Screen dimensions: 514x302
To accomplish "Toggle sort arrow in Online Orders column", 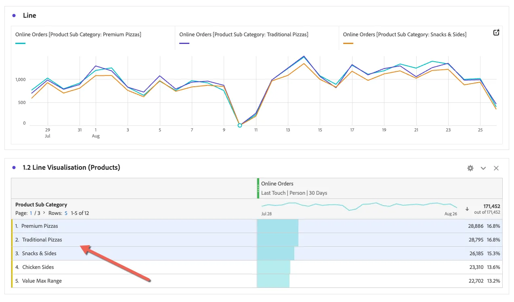I will pos(467,209).
